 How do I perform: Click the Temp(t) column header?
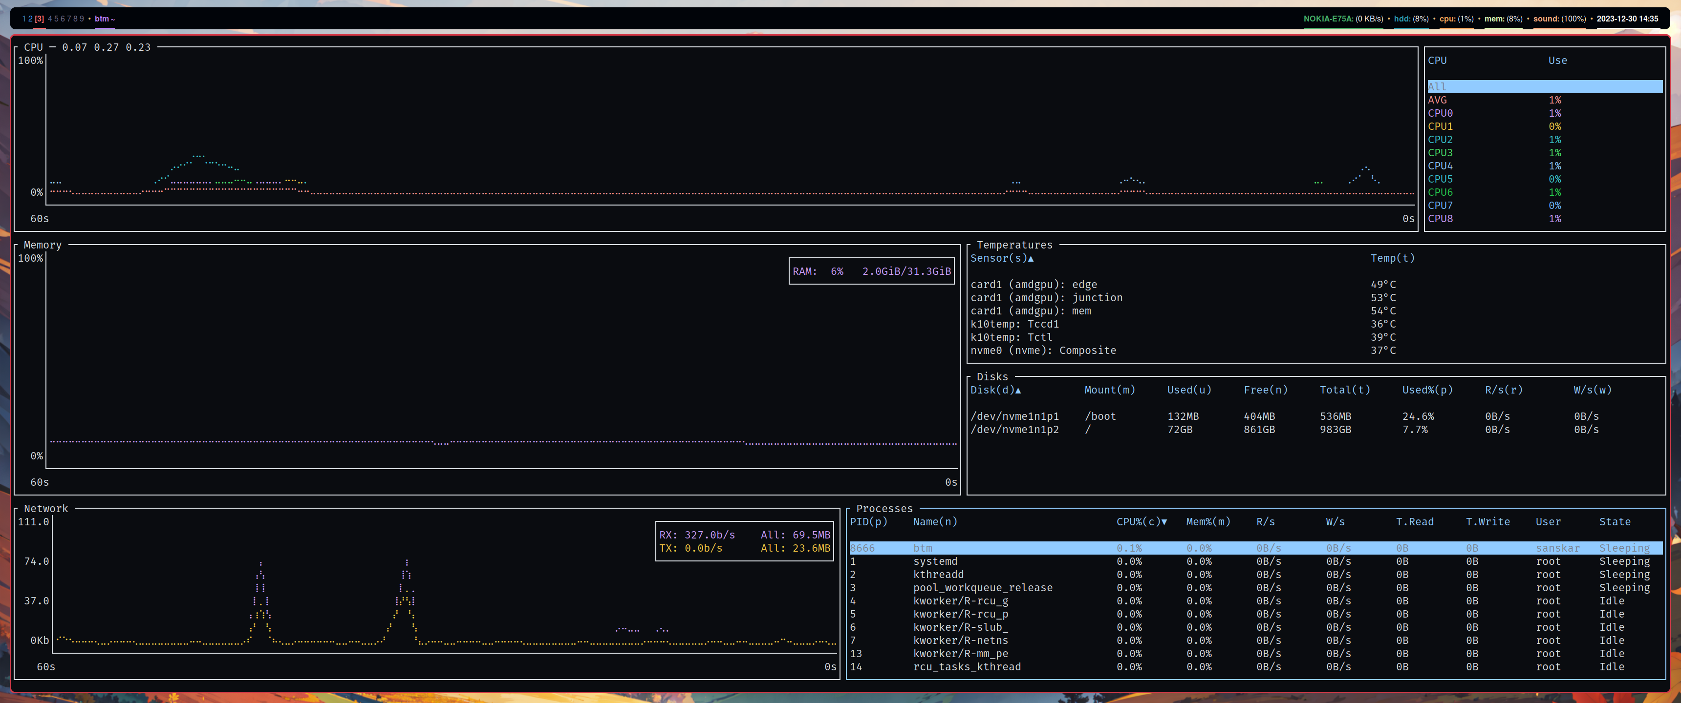tap(1393, 258)
